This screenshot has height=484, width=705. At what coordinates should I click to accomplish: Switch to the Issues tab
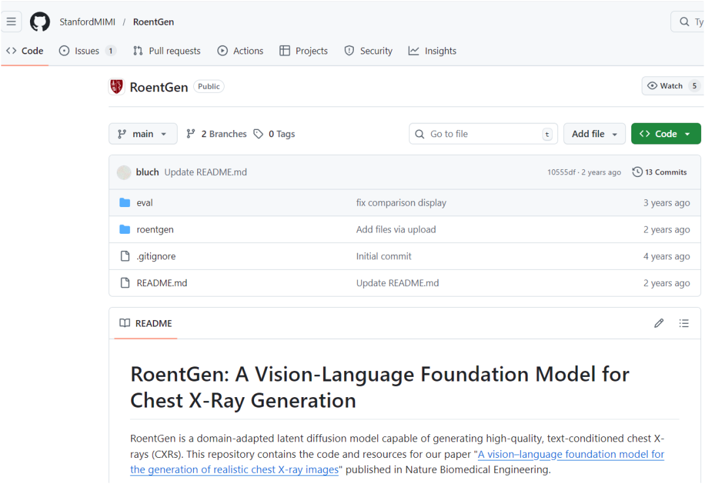pyautogui.click(x=87, y=51)
